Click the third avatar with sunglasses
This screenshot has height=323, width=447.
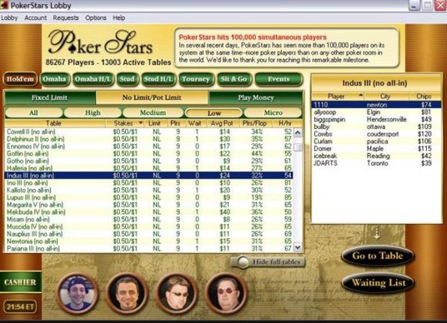177,293
